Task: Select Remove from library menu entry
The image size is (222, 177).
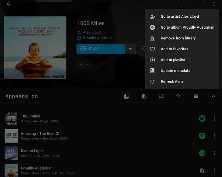Action: pyautogui.click(x=182, y=38)
